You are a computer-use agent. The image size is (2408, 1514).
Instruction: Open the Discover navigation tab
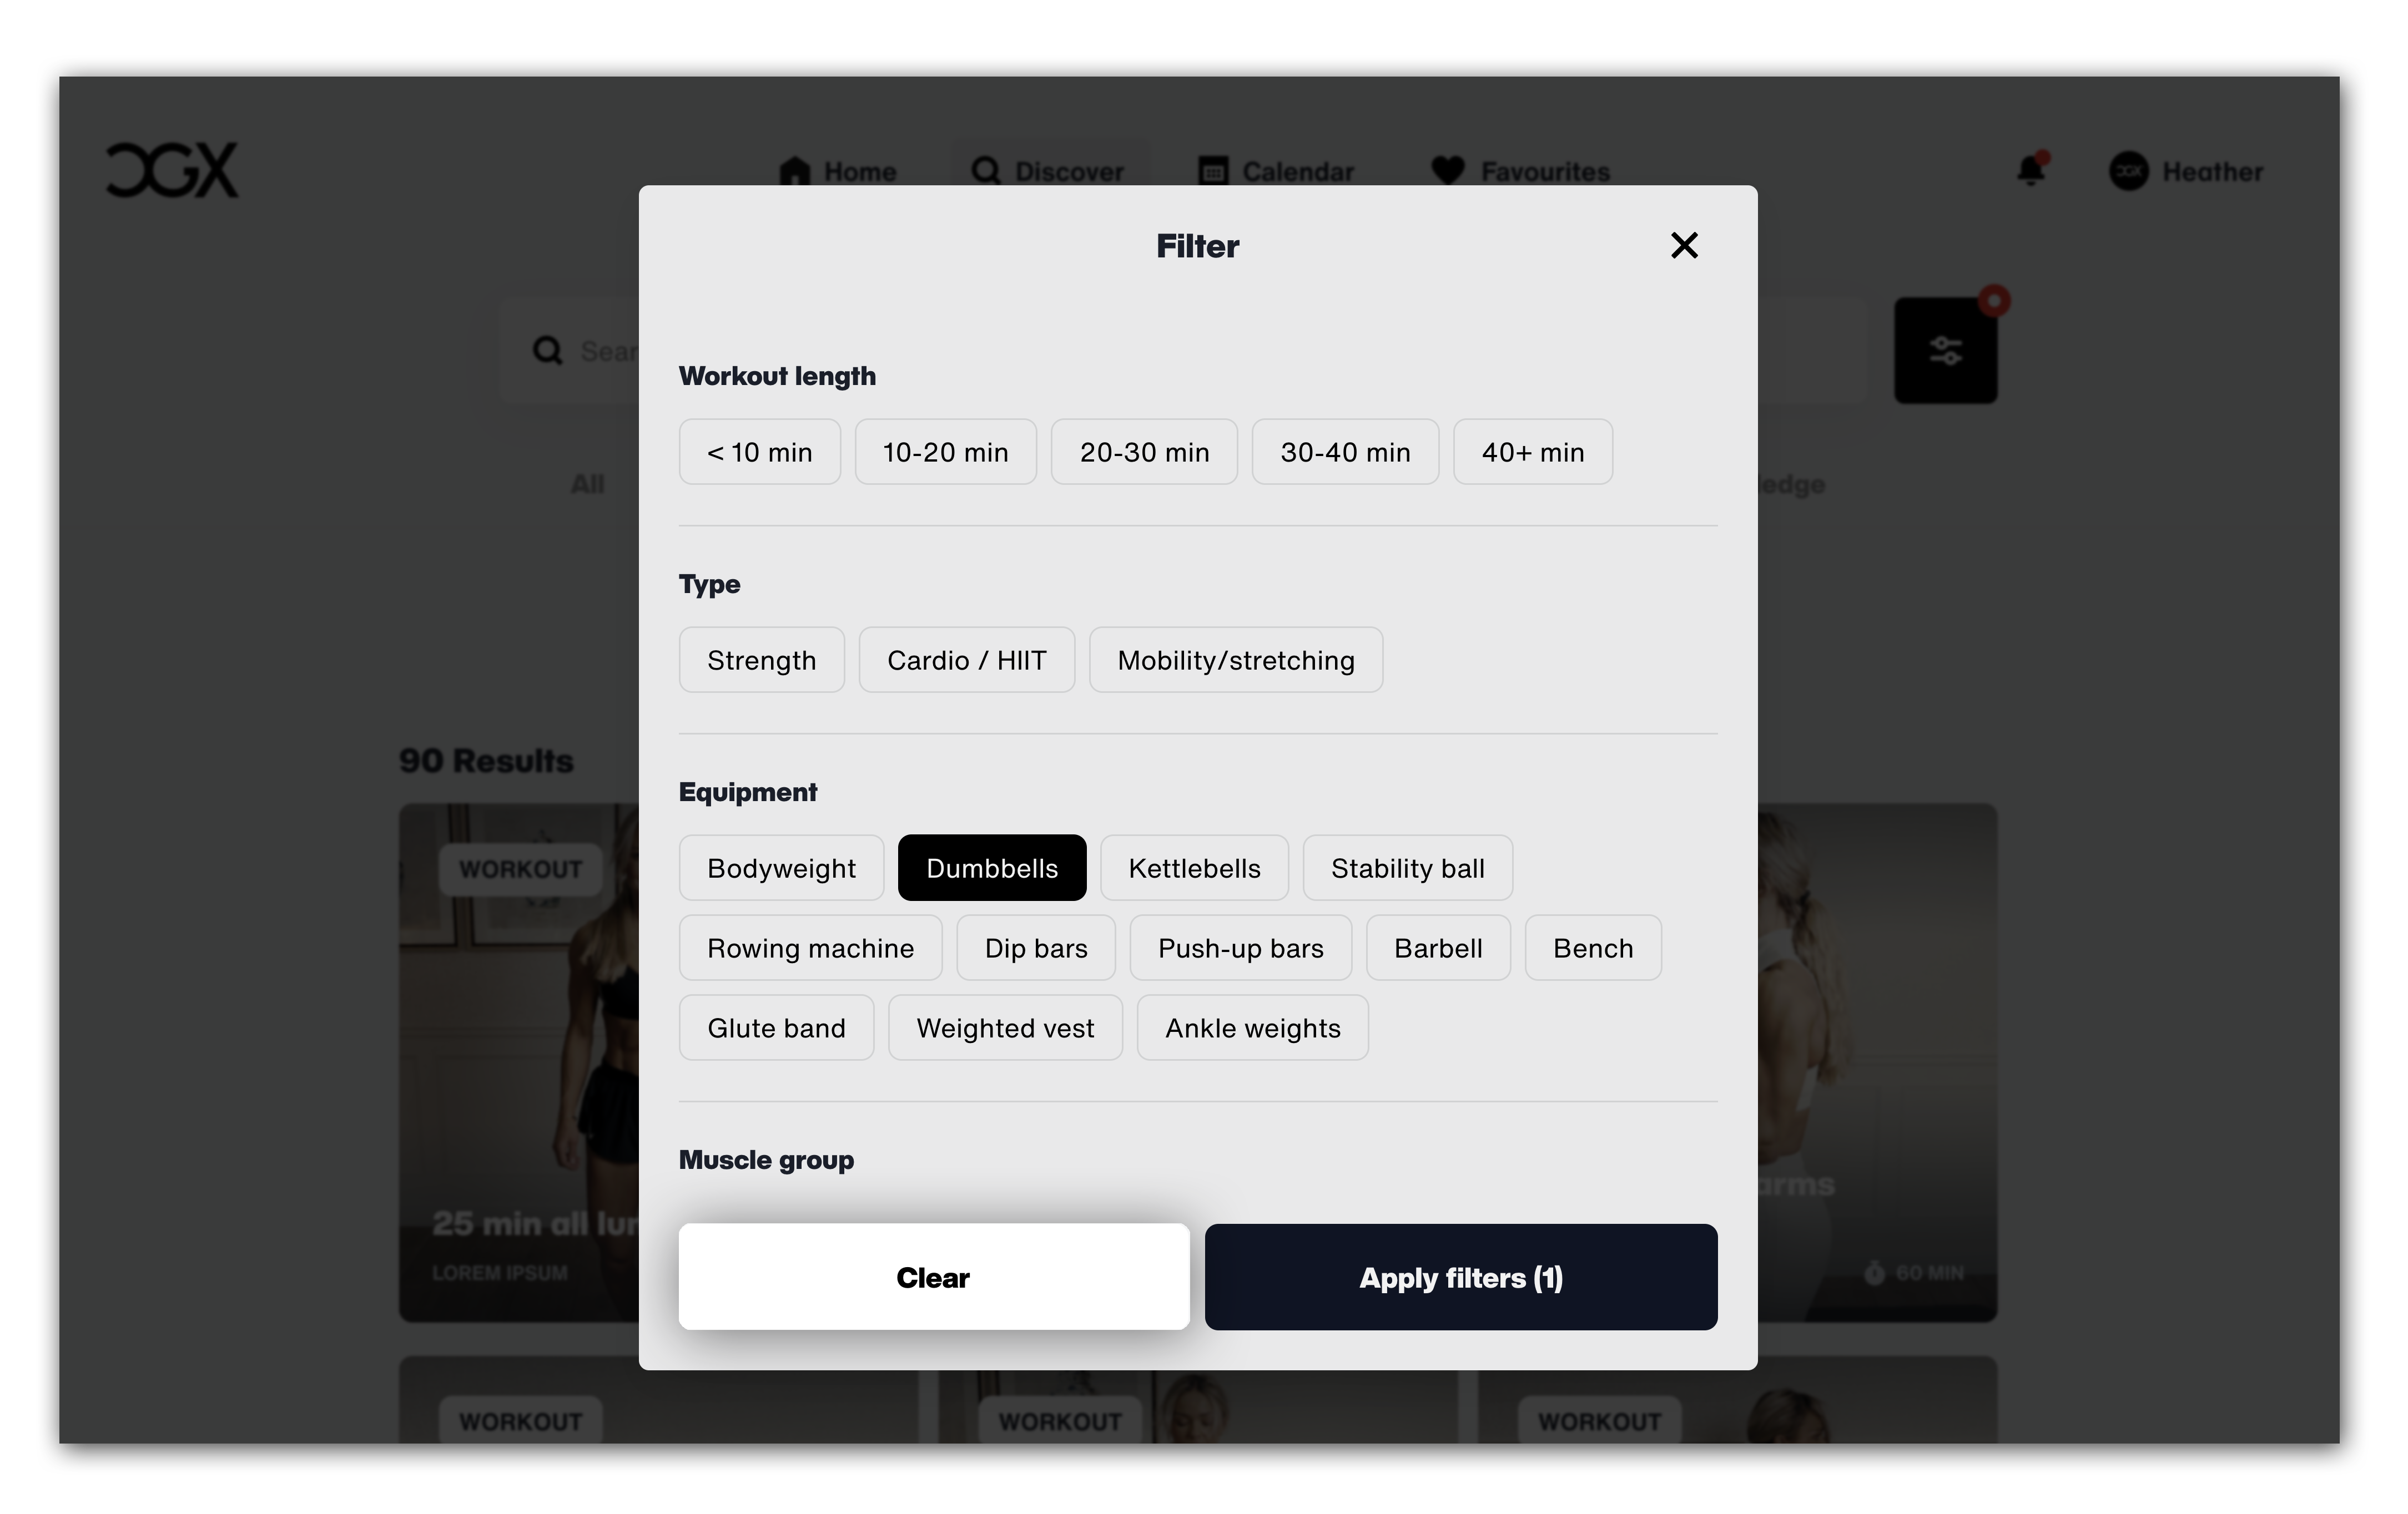click(x=1048, y=171)
